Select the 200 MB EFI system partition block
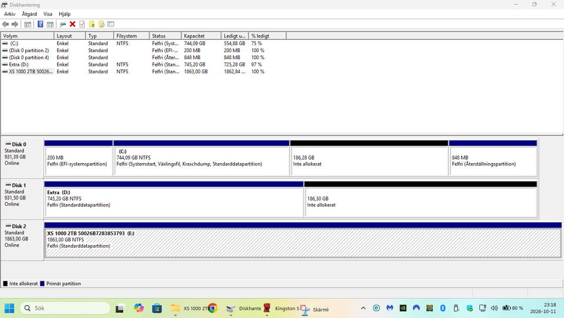564x318 pixels. (x=78, y=158)
